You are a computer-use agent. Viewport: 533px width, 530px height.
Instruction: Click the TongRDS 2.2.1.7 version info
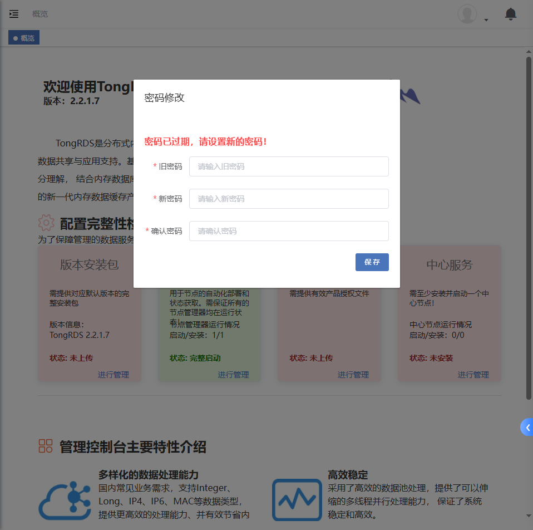tap(80, 335)
